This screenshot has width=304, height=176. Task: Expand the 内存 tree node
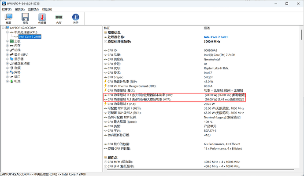coord(7,46)
